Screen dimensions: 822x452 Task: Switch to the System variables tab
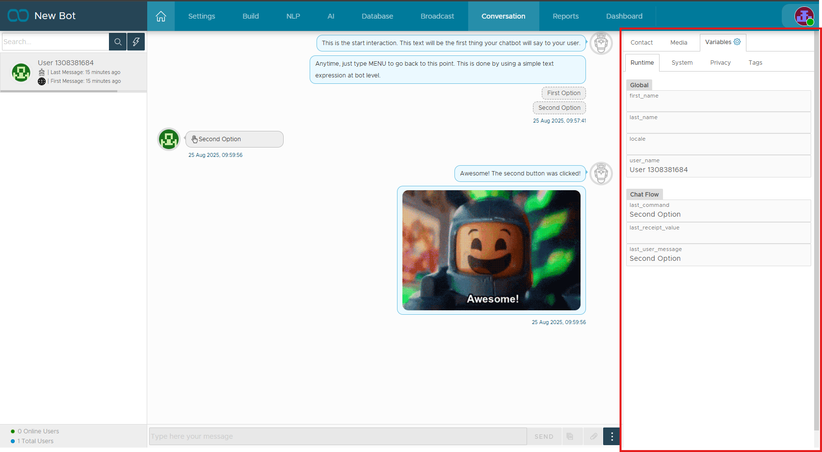[x=682, y=63]
